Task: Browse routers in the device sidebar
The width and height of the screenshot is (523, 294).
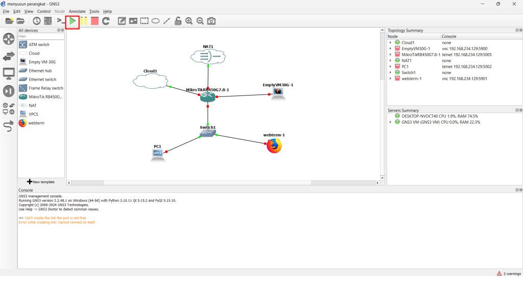Action: coord(9,39)
